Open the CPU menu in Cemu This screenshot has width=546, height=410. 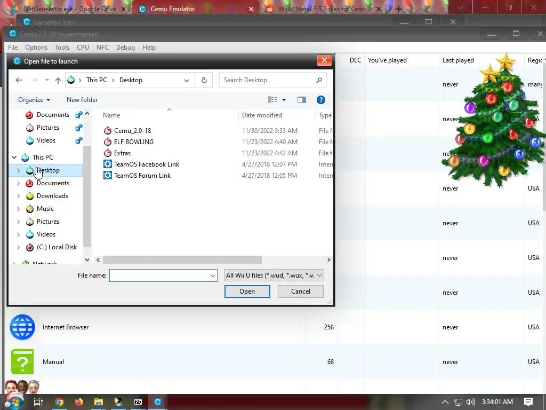point(83,48)
